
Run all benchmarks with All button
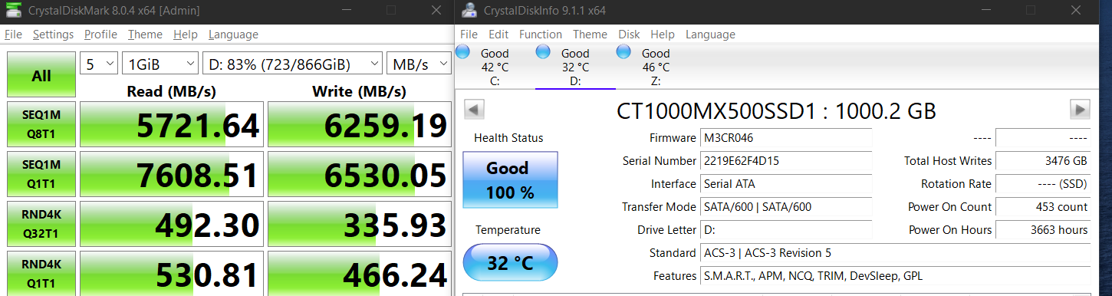coord(41,75)
